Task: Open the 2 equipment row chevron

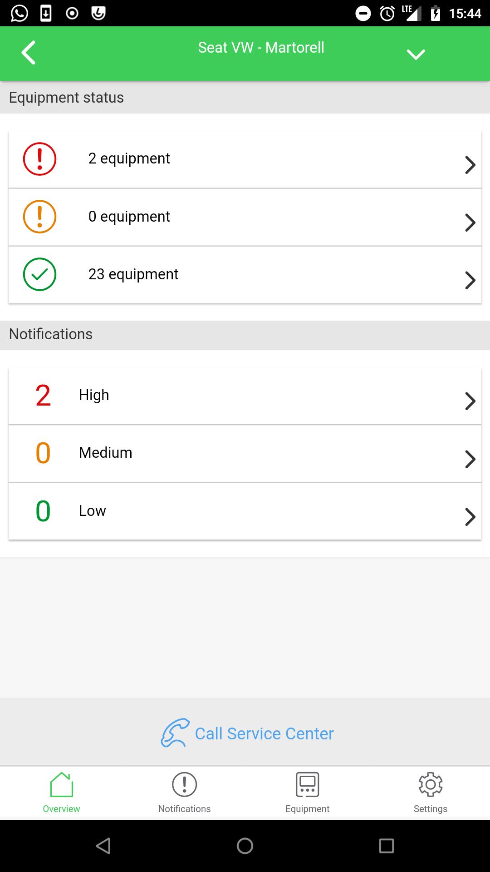Action: [x=470, y=165]
